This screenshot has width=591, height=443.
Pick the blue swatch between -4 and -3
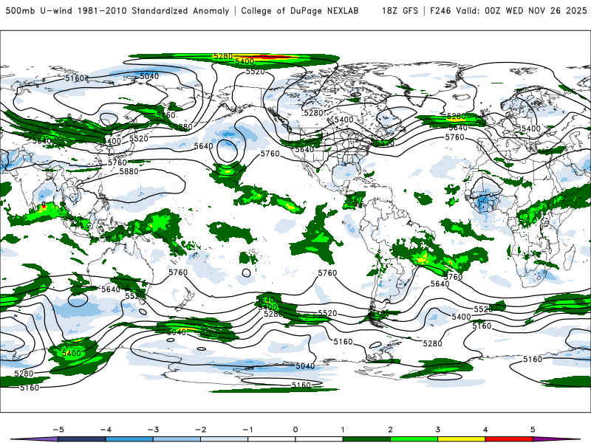(x=129, y=439)
